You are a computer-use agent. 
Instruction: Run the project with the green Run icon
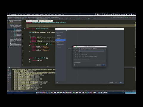point(126,17)
